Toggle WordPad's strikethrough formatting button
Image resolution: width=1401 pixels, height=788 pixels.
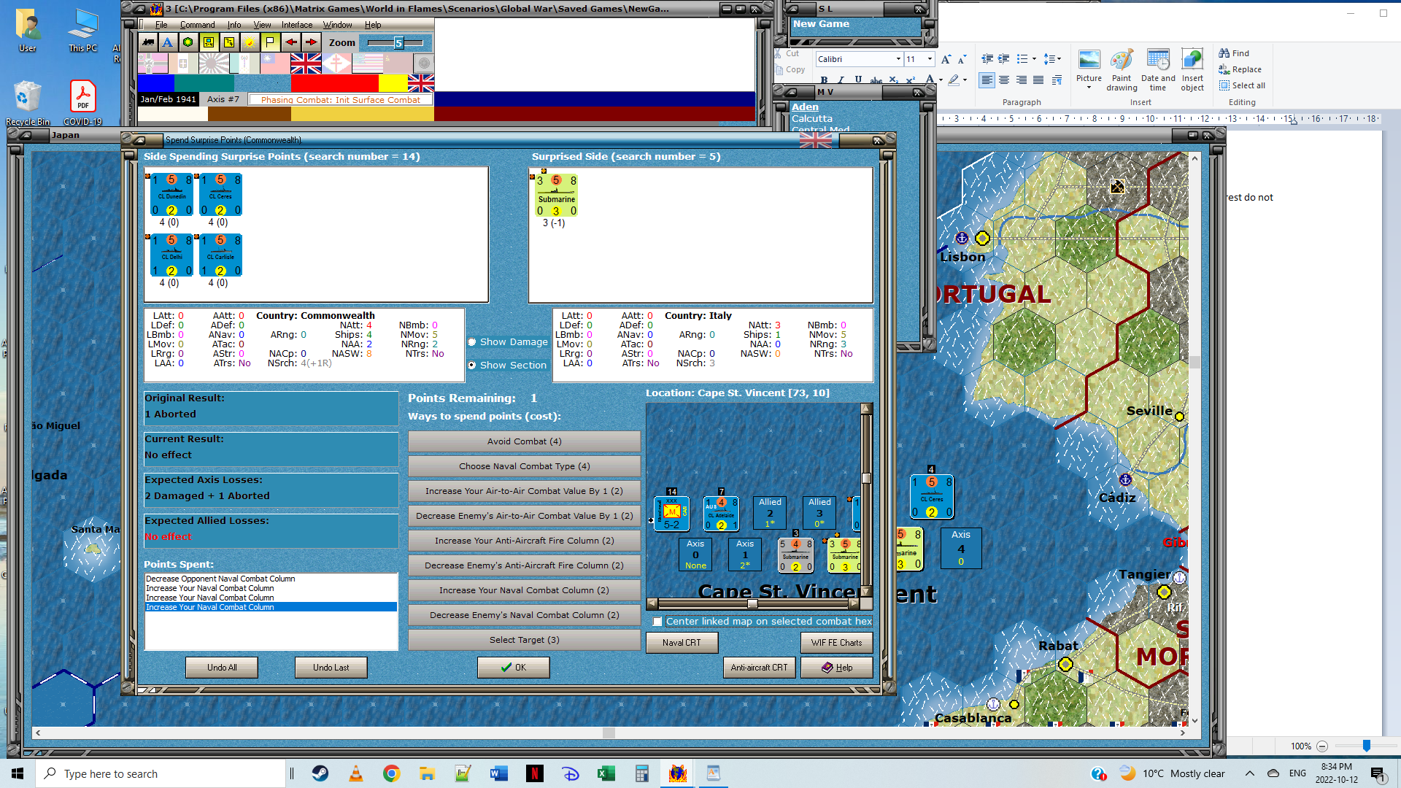click(x=876, y=80)
